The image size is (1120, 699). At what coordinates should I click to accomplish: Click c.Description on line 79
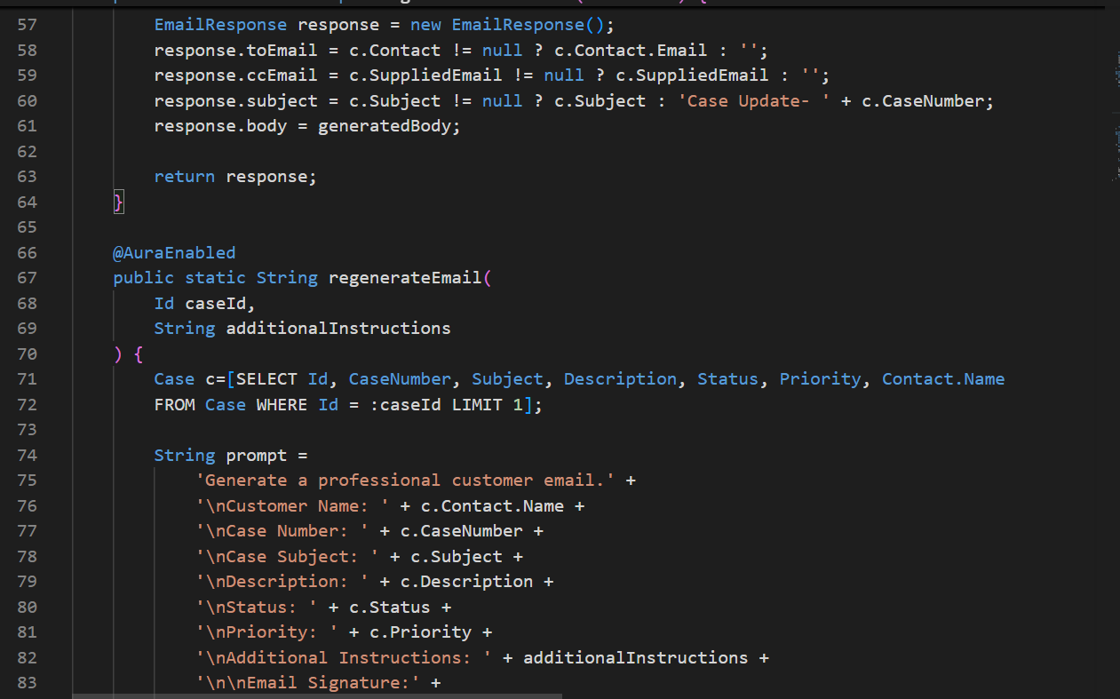coord(466,582)
